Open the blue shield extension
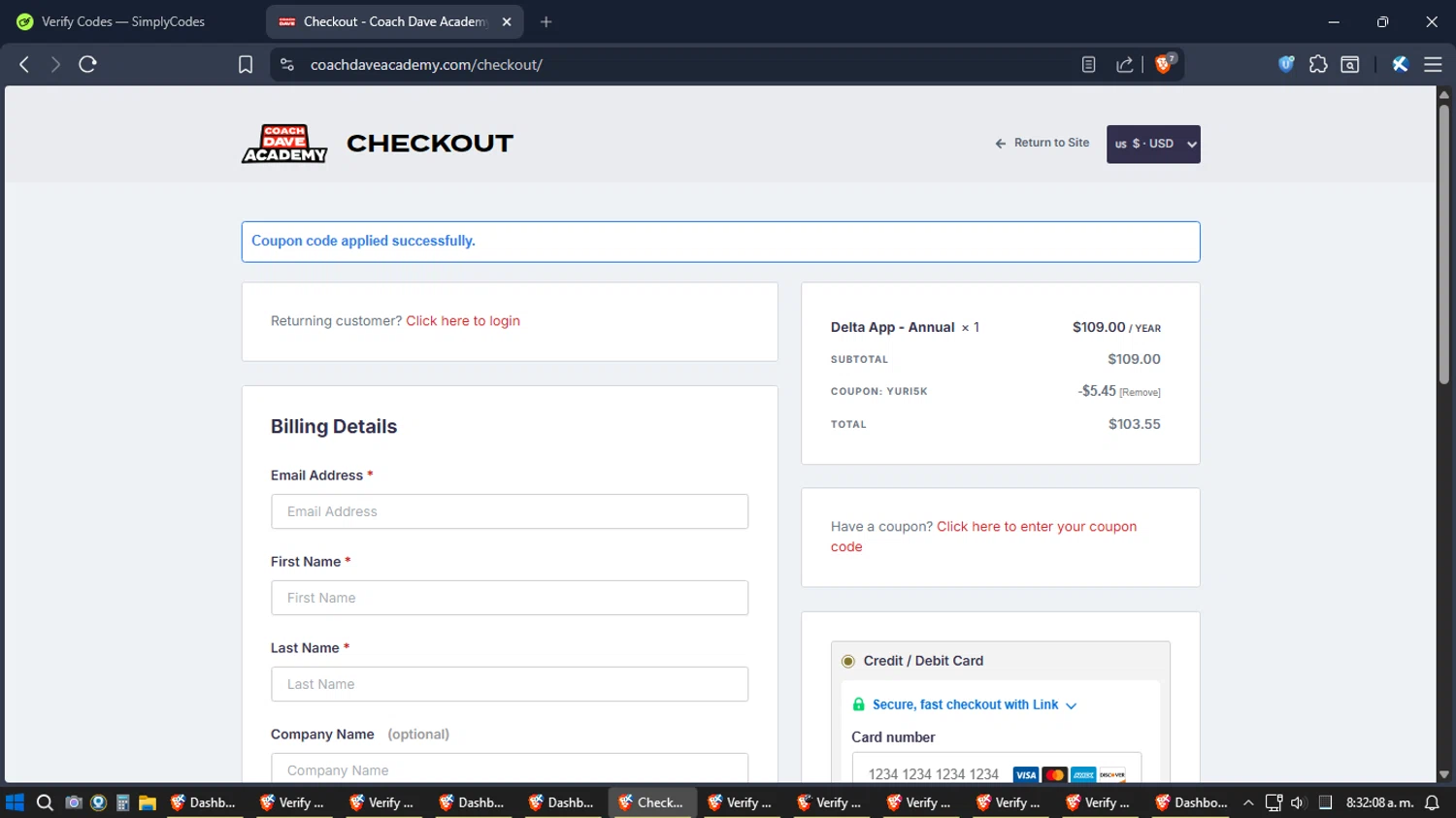 tap(1286, 64)
